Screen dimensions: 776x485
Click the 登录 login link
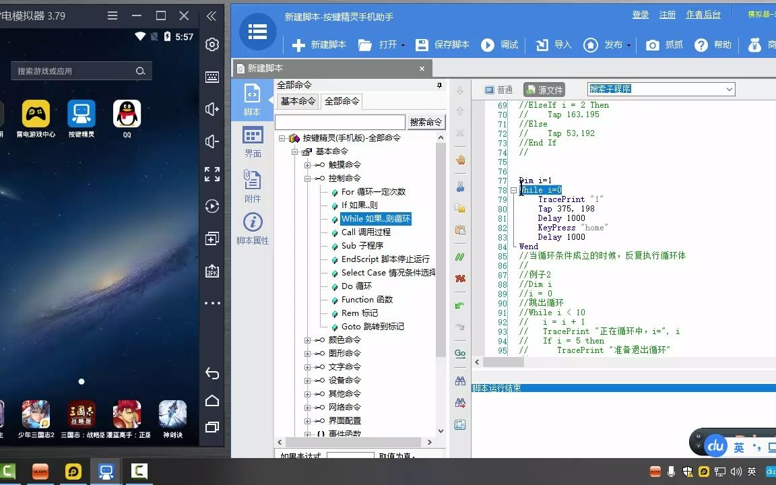pos(640,13)
